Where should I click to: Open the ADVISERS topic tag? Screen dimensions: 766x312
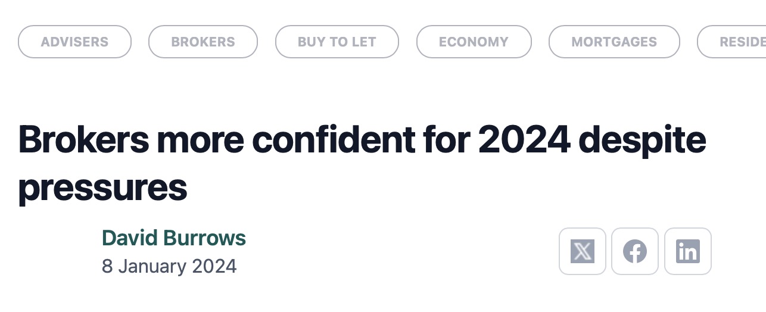click(x=74, y=42)
